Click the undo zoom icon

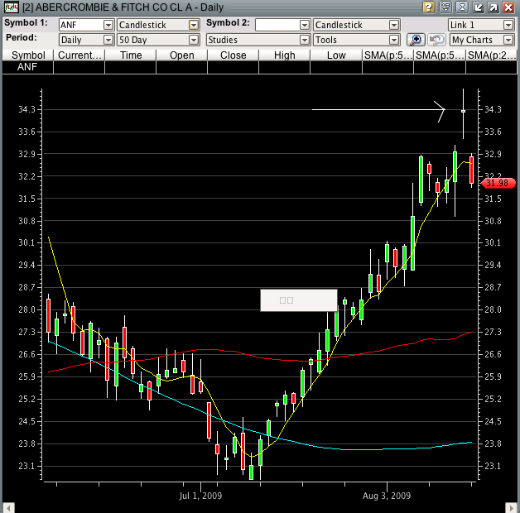click(436, 40)
